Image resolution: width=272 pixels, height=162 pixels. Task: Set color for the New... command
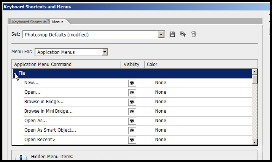coord(161,83)
